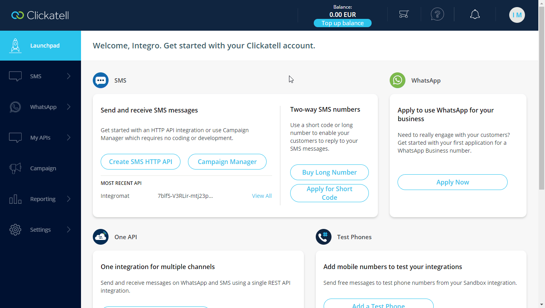Click Buy Long Number button
The height and width of the screenshot is (308, 545).
pos(330,172)
